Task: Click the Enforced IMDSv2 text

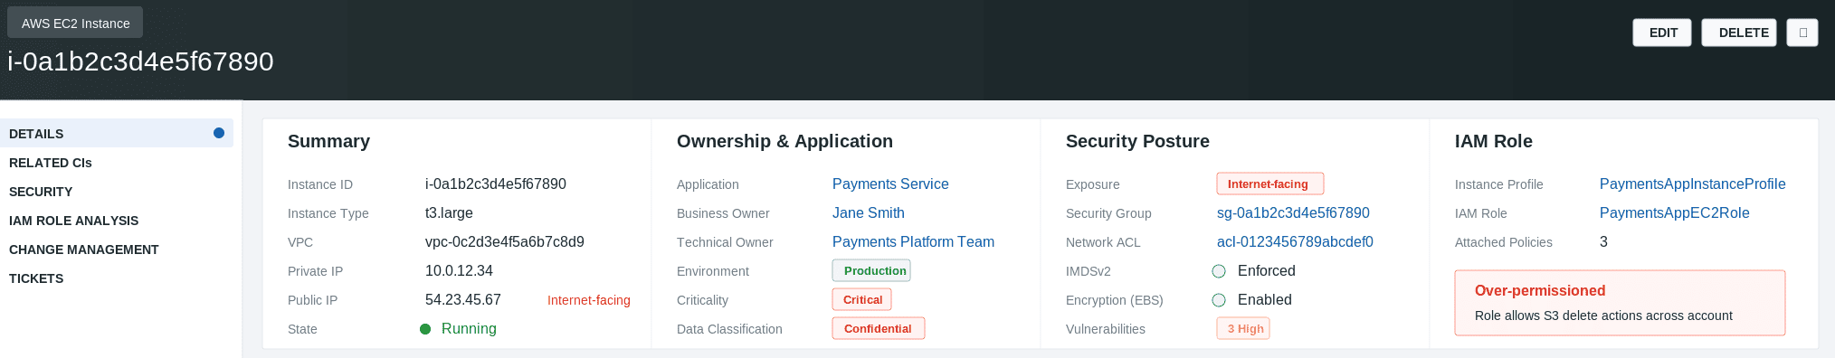Action: pos(1267,270)
